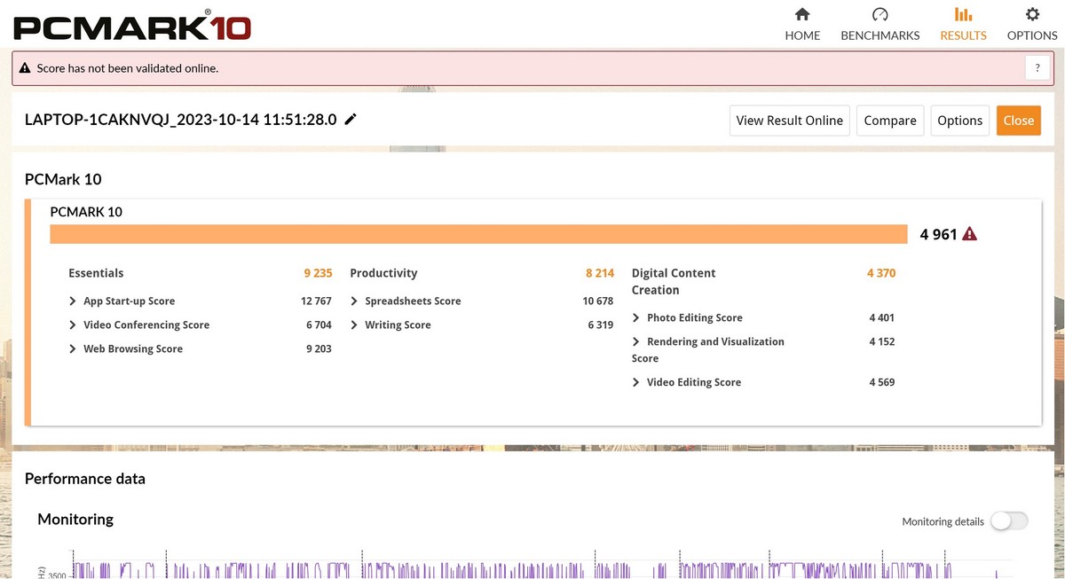
Task: Click the value 6 319
Action: [x=601, y=325]
